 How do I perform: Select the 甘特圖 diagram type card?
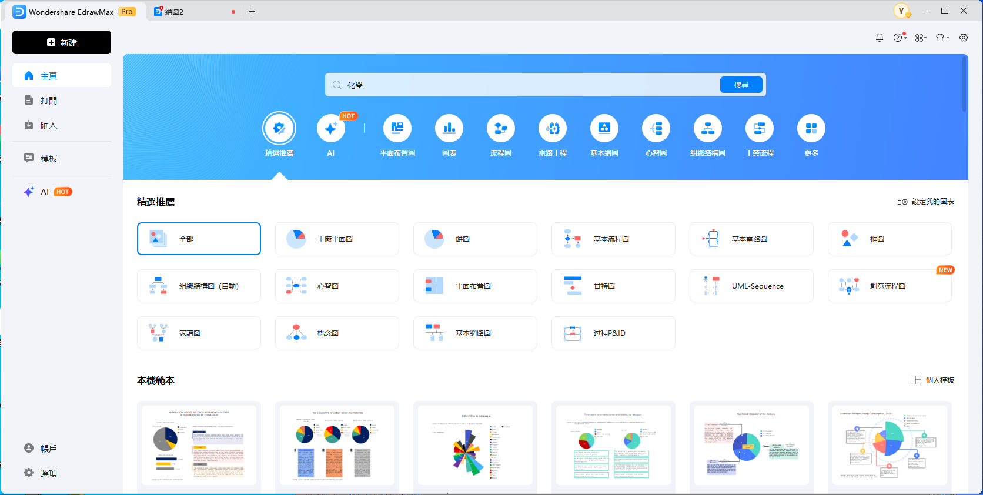tap(613, 286)
